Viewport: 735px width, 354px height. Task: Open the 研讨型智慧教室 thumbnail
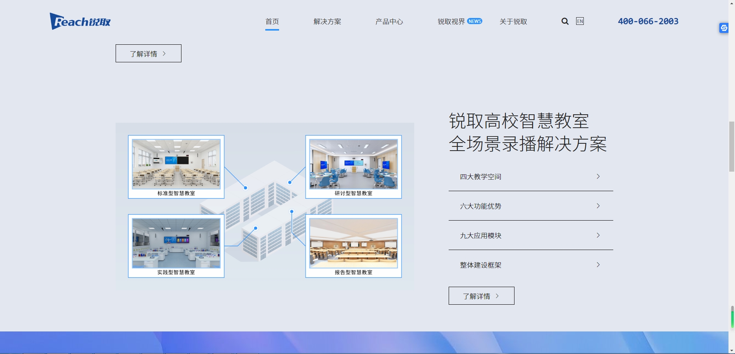[x=353, y=164]
